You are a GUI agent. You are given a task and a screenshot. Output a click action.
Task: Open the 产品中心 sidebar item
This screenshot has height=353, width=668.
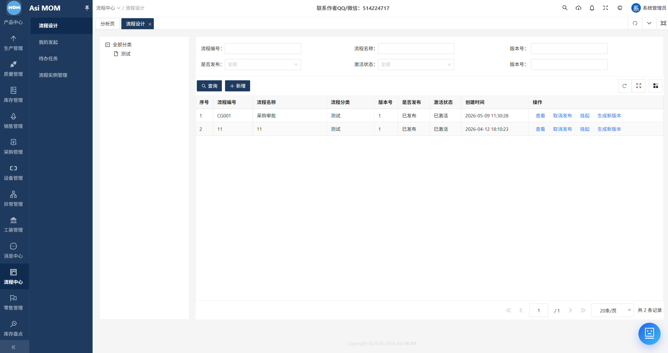click(x=13, y=22)
